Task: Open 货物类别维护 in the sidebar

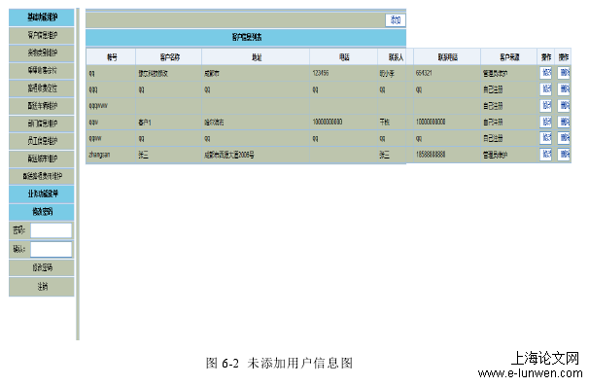Action: [x=42, y=53]
